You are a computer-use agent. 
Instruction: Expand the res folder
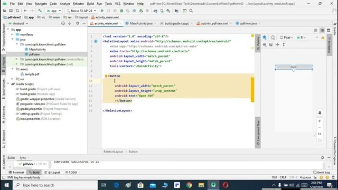(12, 79)
